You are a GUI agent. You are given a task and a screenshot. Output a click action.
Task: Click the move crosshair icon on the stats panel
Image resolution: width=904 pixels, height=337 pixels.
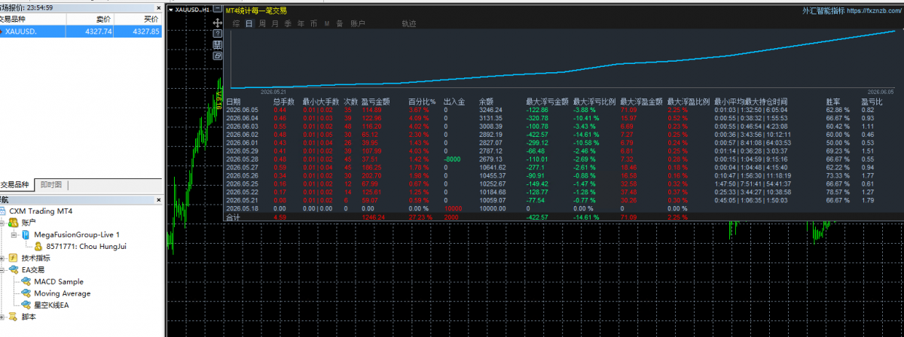218,23
